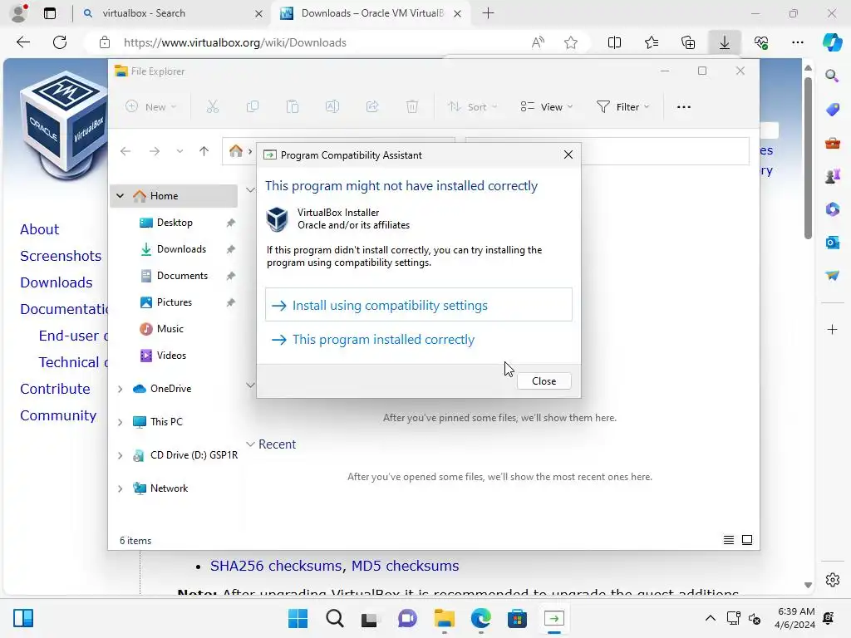This screenshot has height=638, width=851.
Task: Open Videos folder in navigation pane
Action: coord(171,356)
